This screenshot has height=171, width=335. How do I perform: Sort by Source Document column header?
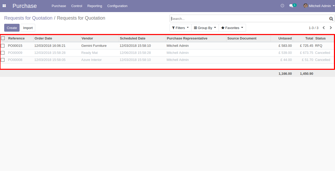(248, 38)
